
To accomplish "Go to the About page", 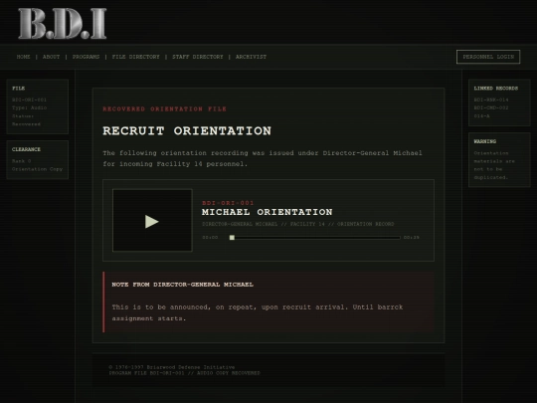I will click(51, 57).
